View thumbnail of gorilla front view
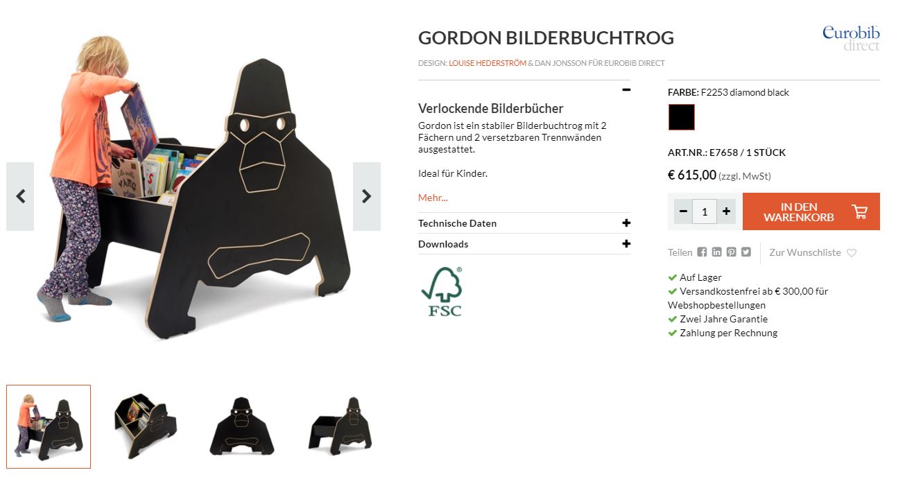The image size is (914, 486). (x=242, y=426)
